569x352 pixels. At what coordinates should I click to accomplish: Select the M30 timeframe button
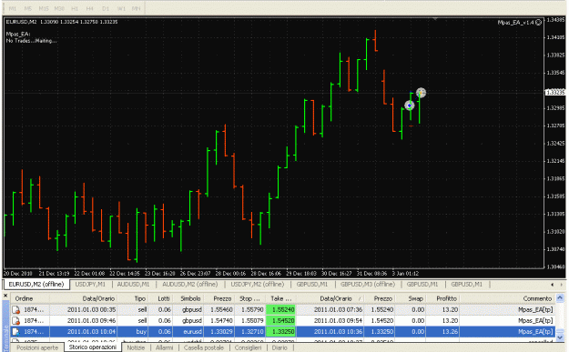coord(59,8)
